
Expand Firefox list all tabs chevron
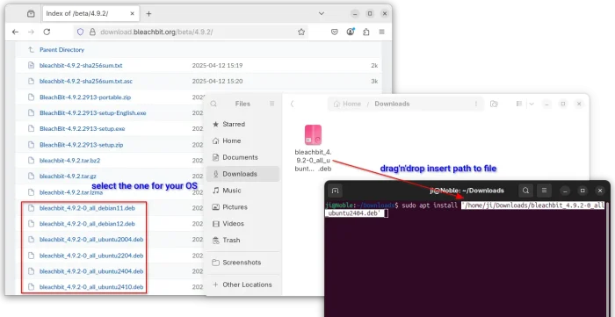[x=322, y=14]
